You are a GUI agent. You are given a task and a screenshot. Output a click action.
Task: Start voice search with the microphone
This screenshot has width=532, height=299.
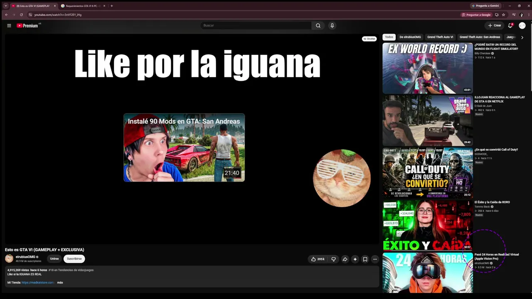tap(332, 26)
